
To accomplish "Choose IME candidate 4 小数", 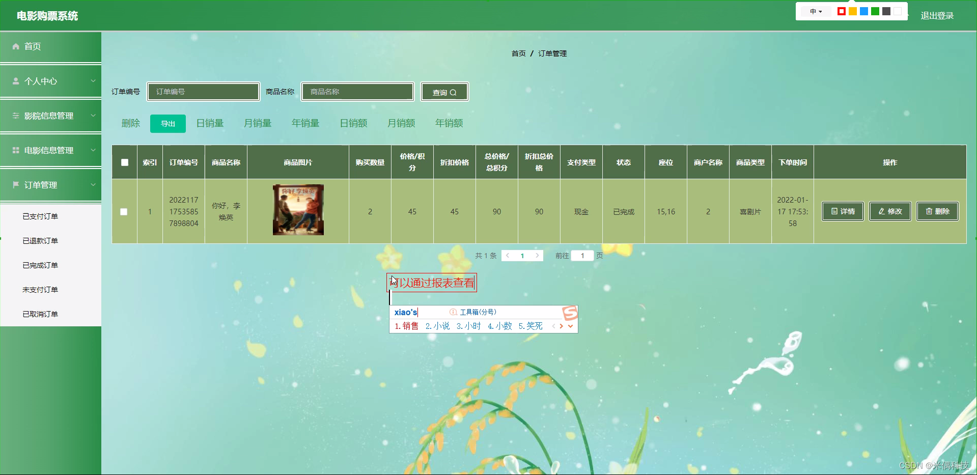I will coord(499,326).
